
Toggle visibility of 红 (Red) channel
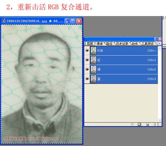pos(87,60)
